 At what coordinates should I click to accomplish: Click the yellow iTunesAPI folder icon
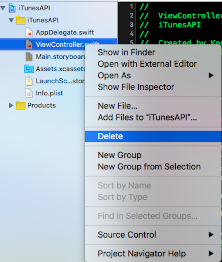point(20,20)
